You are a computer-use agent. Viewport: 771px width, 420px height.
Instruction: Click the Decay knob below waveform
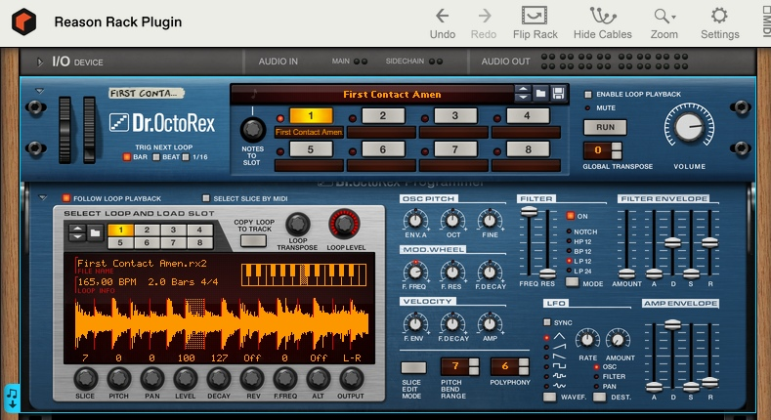218,379
